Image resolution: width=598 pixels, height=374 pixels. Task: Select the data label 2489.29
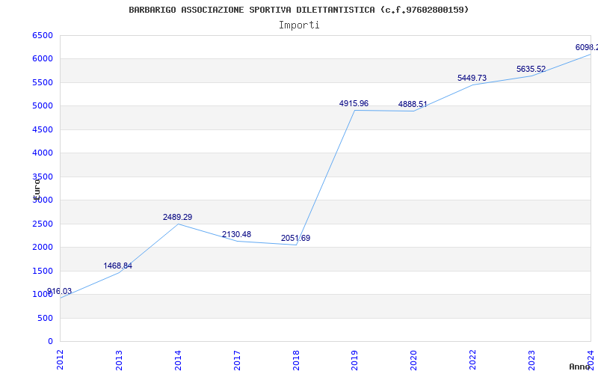coord(177,217)
